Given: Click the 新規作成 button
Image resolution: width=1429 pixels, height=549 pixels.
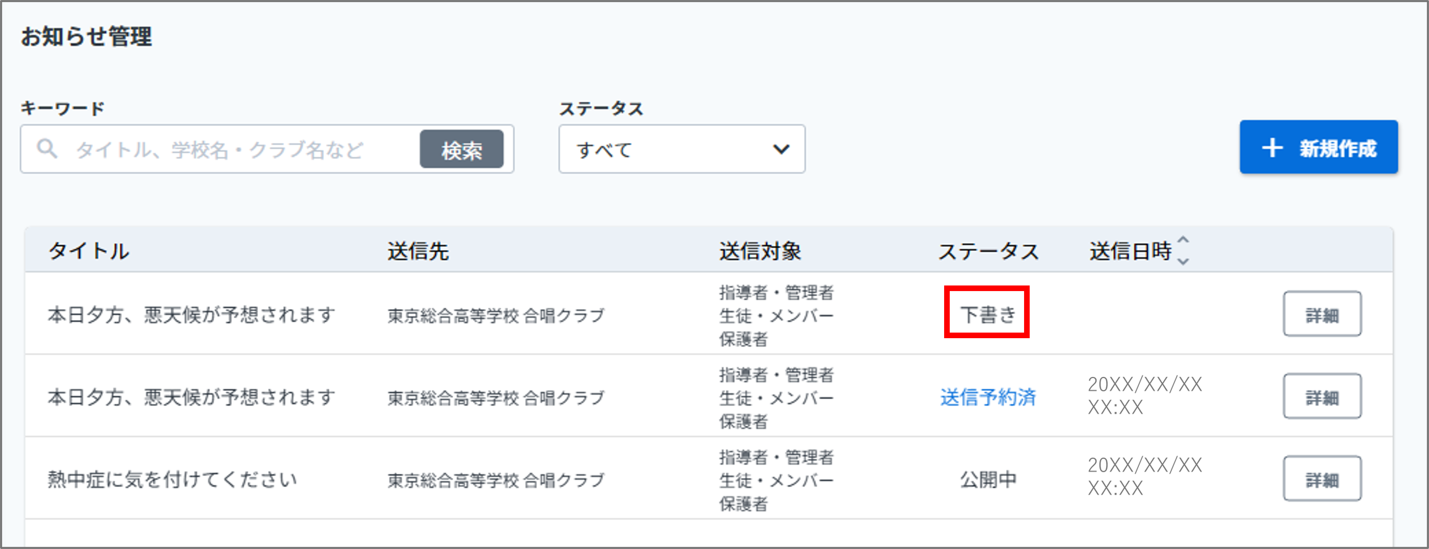Looking at the screenshot, I should [x=1319, y=147].
